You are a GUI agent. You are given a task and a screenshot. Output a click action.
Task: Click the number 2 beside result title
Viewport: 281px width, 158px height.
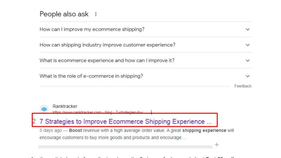coord(34,121)
